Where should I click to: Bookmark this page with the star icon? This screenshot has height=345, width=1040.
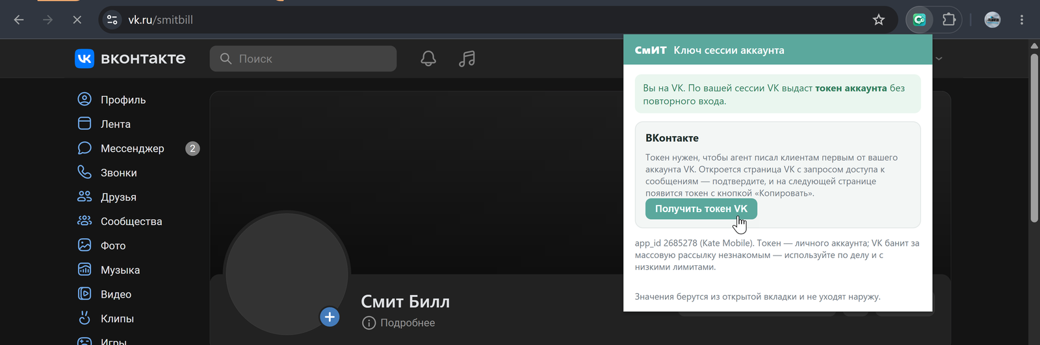(879, 20)
